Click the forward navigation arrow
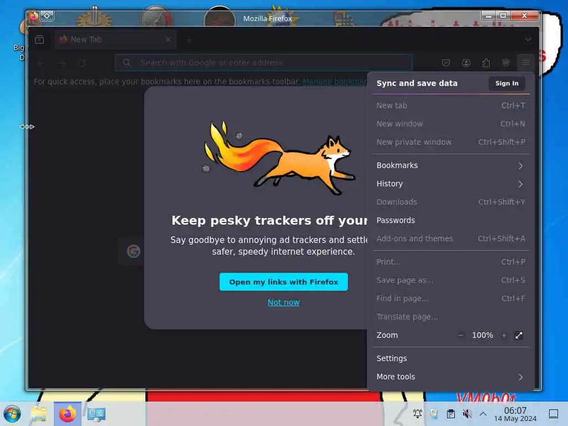Image resolution: width=568 pixels, height=426 pixels. pyautogui.click(x=62, y=63)
